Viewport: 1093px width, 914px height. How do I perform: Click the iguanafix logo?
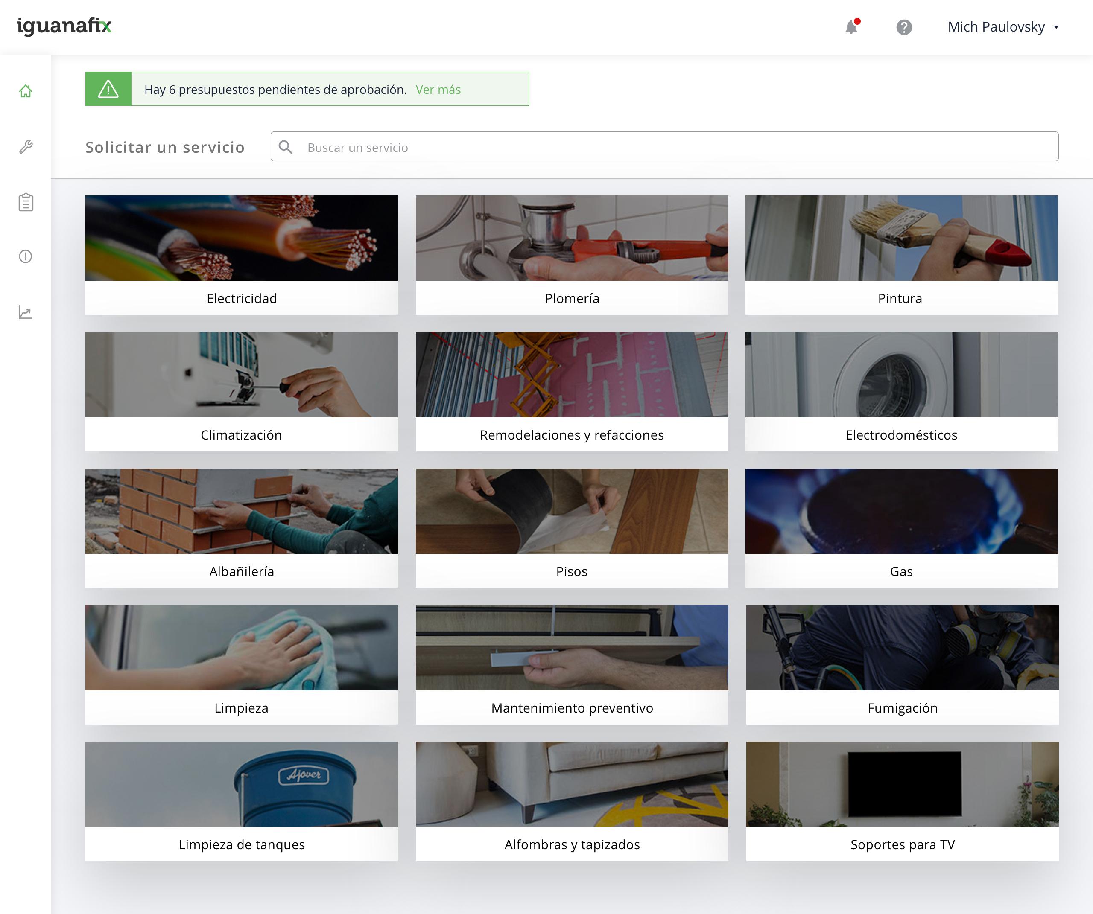pos(64,26)
